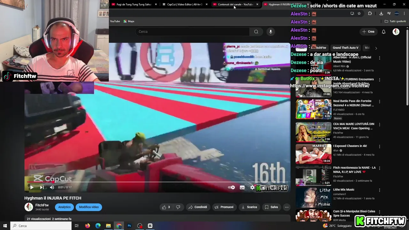
Task: Open the Crea create menu
Action: [x=368, y=32]
